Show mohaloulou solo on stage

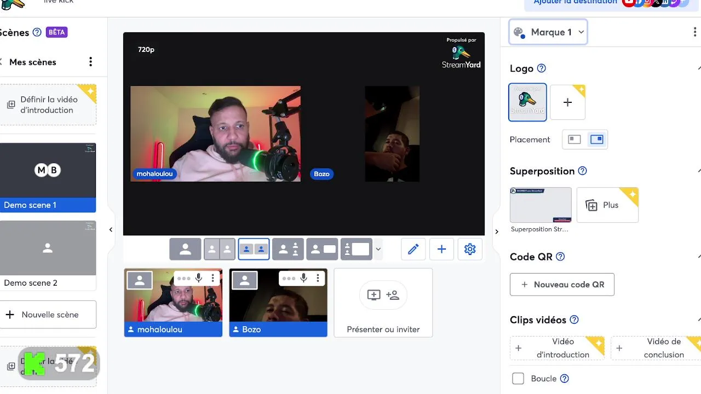[140, 281]
